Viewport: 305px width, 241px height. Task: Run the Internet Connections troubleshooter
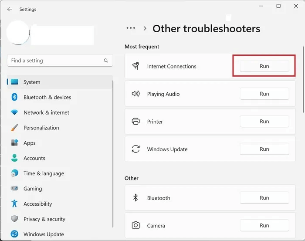(x=264, y=66)
